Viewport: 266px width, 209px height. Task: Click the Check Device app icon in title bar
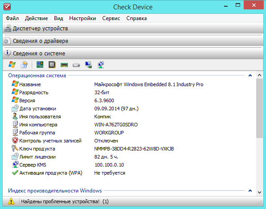click(x=7, y=7)
